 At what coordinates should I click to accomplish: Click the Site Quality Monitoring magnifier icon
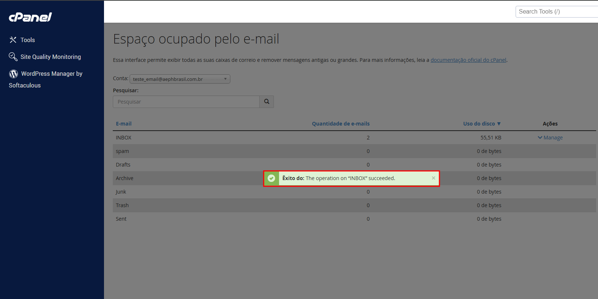(13, 57)
